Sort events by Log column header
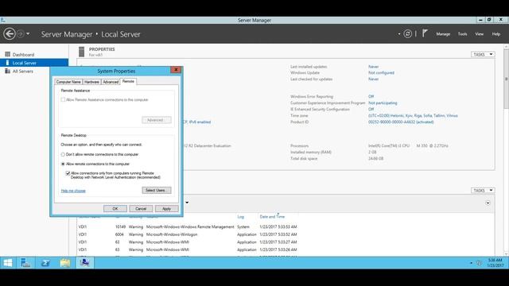The width and height of the screenshot is (509, 286). tap(240, 217)
